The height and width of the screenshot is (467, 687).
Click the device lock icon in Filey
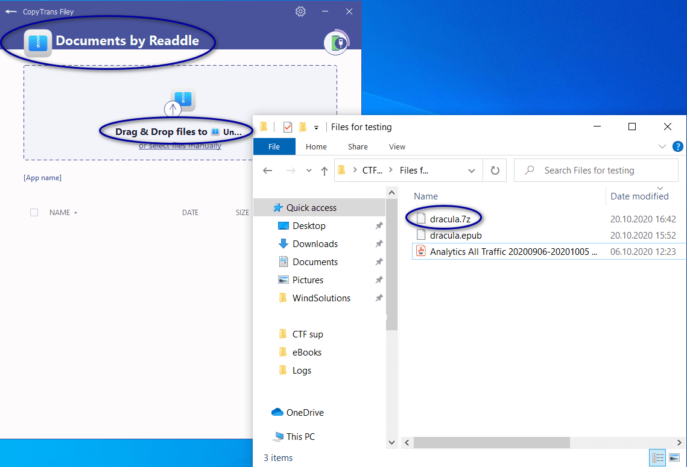pos(337,42)
